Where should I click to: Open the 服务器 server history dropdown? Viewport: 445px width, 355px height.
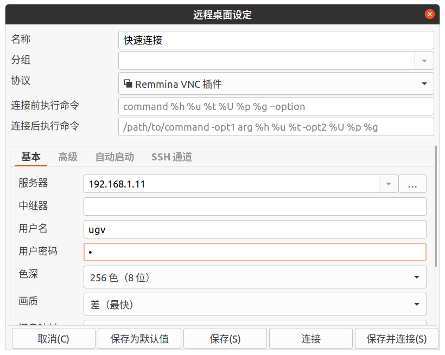pos(388,184)
